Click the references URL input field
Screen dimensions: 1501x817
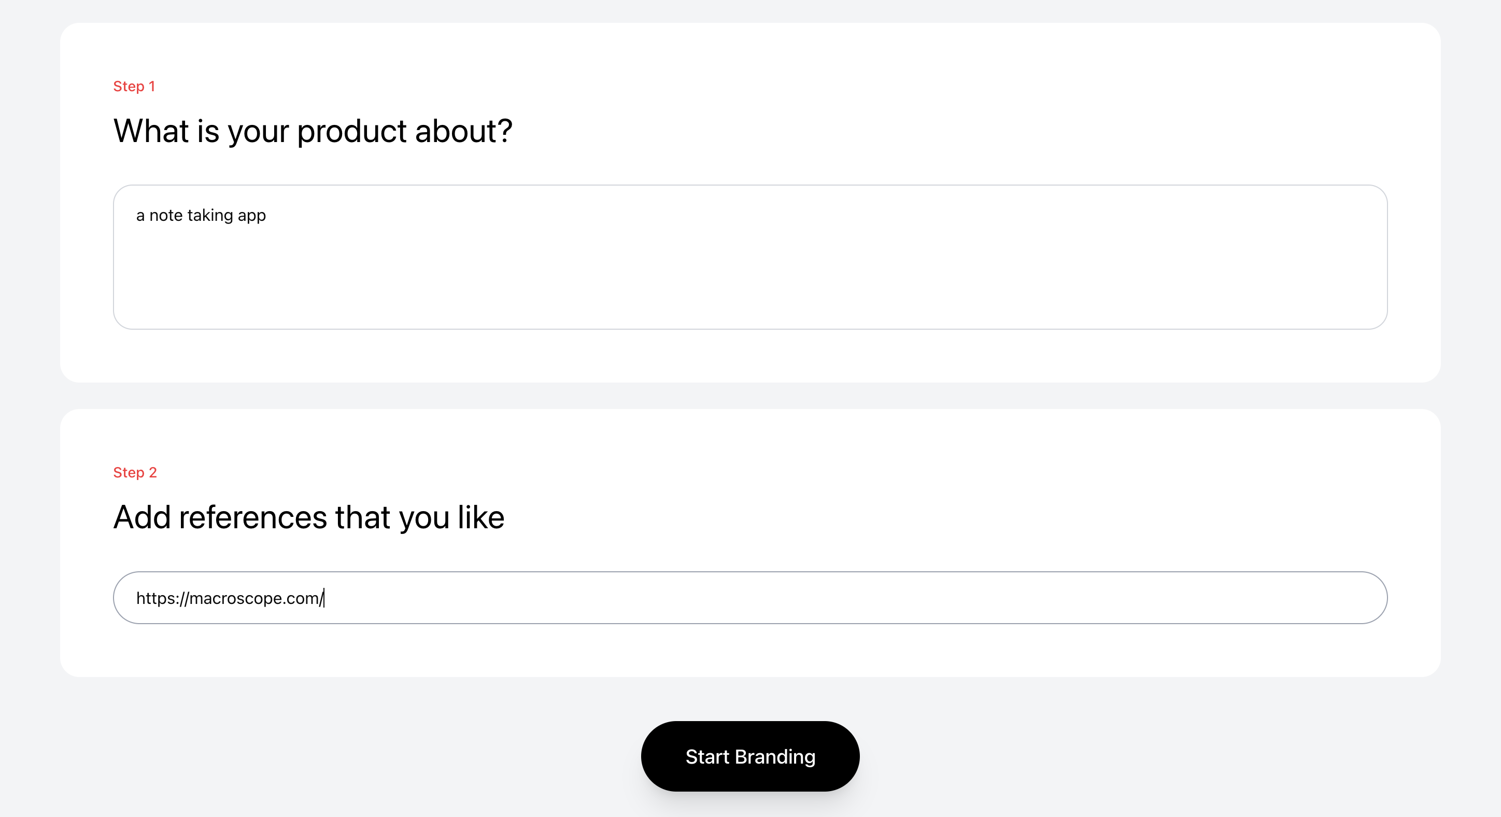click(750, 598)
